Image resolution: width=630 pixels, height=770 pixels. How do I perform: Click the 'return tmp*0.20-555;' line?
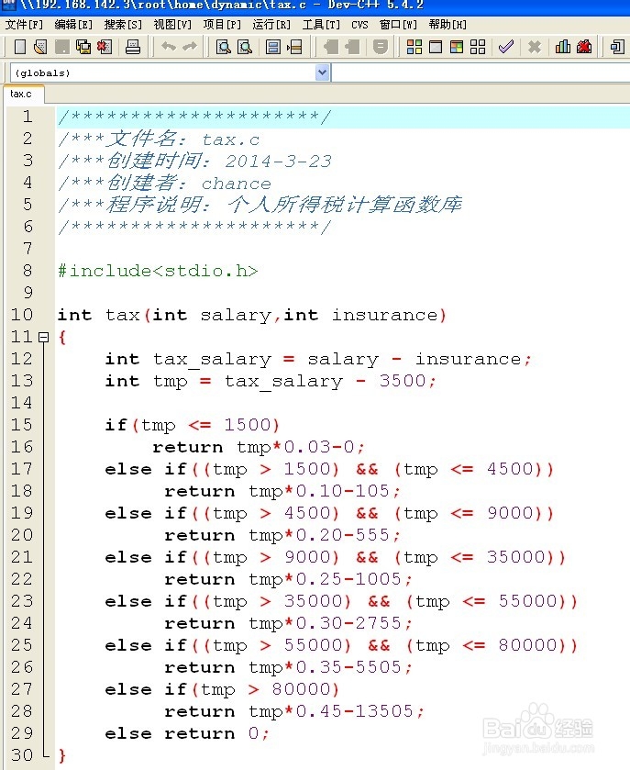pos(282,535)
